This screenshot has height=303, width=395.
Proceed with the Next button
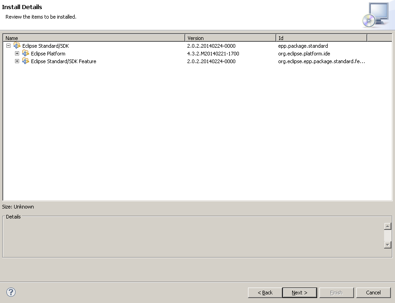(x=299, y=293)
